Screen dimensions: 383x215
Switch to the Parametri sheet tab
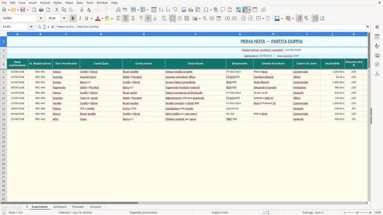(78, 207)
